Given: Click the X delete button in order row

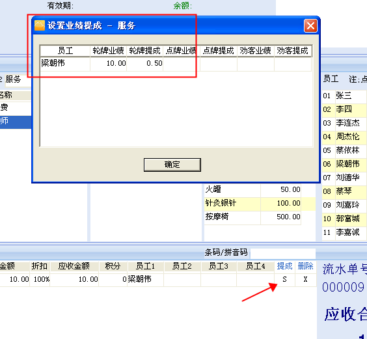Looking at the screenshot, I should (305, 279).
